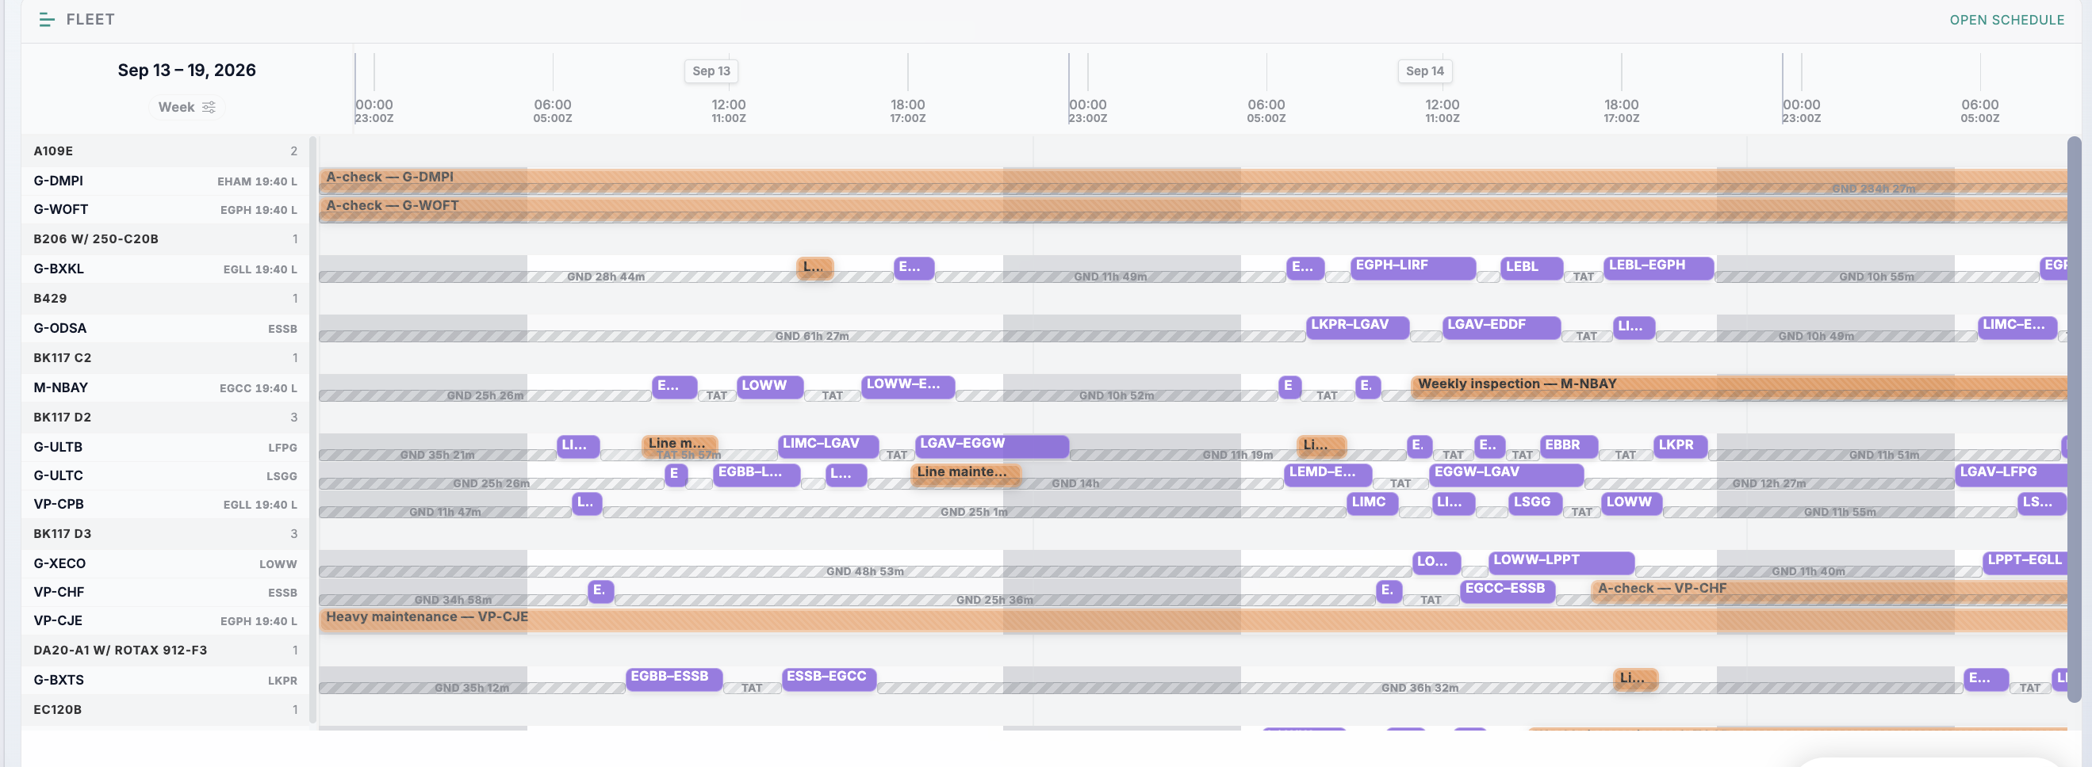
Task: Open the Line mainte... block on G-ULTC
Action: 965,474
